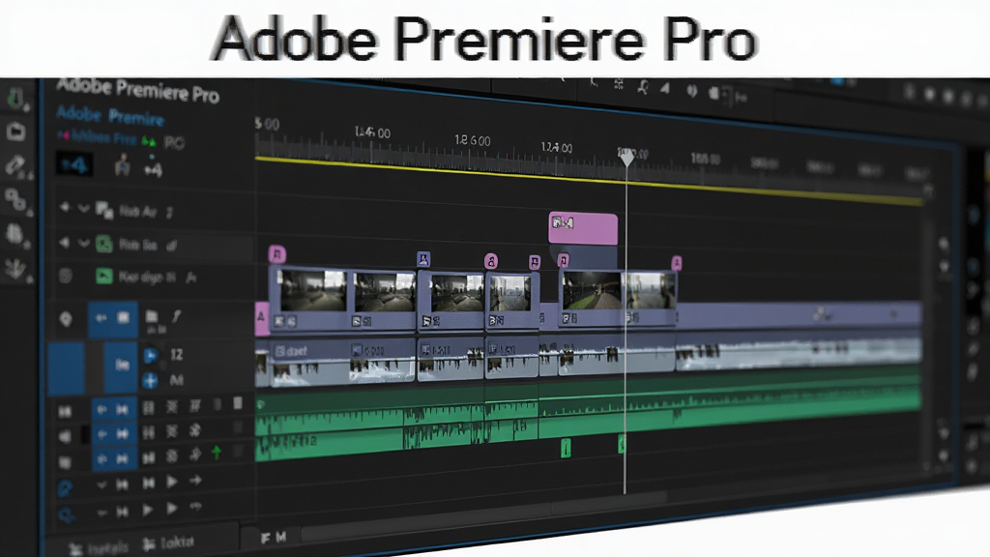Click the triangle icon in top toolbar
Screen dimensions: 990x557
665,88
